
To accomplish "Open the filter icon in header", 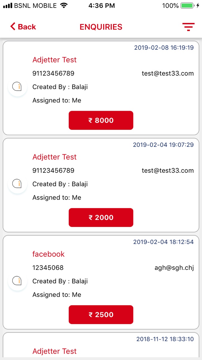I will (189, 27).
